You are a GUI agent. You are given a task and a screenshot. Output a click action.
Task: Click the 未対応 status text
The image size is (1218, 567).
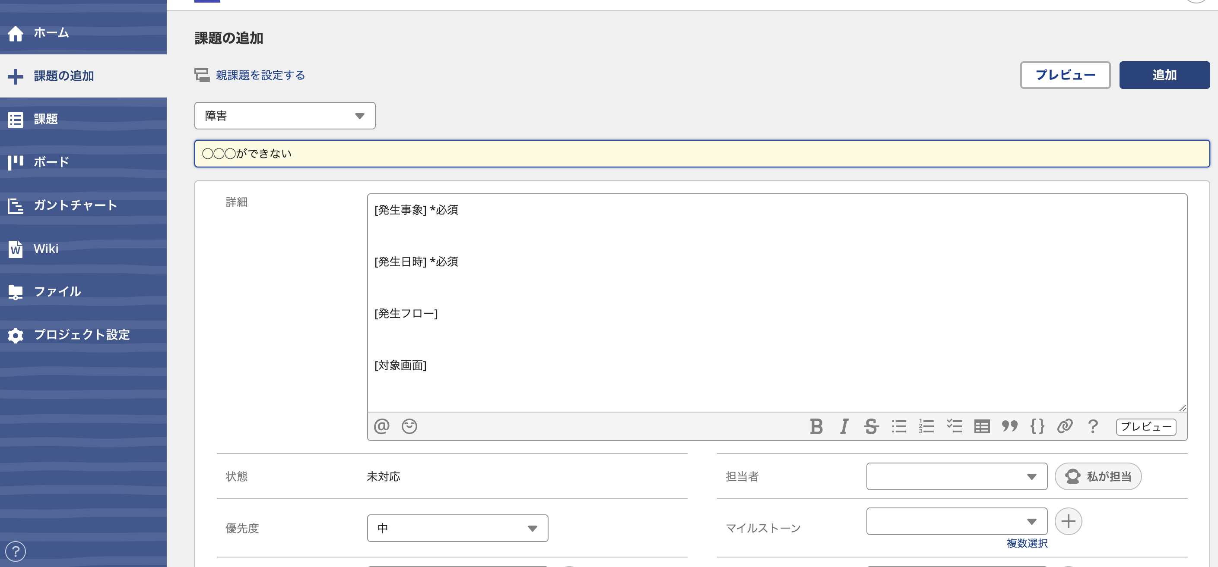(x=383, y=476)
